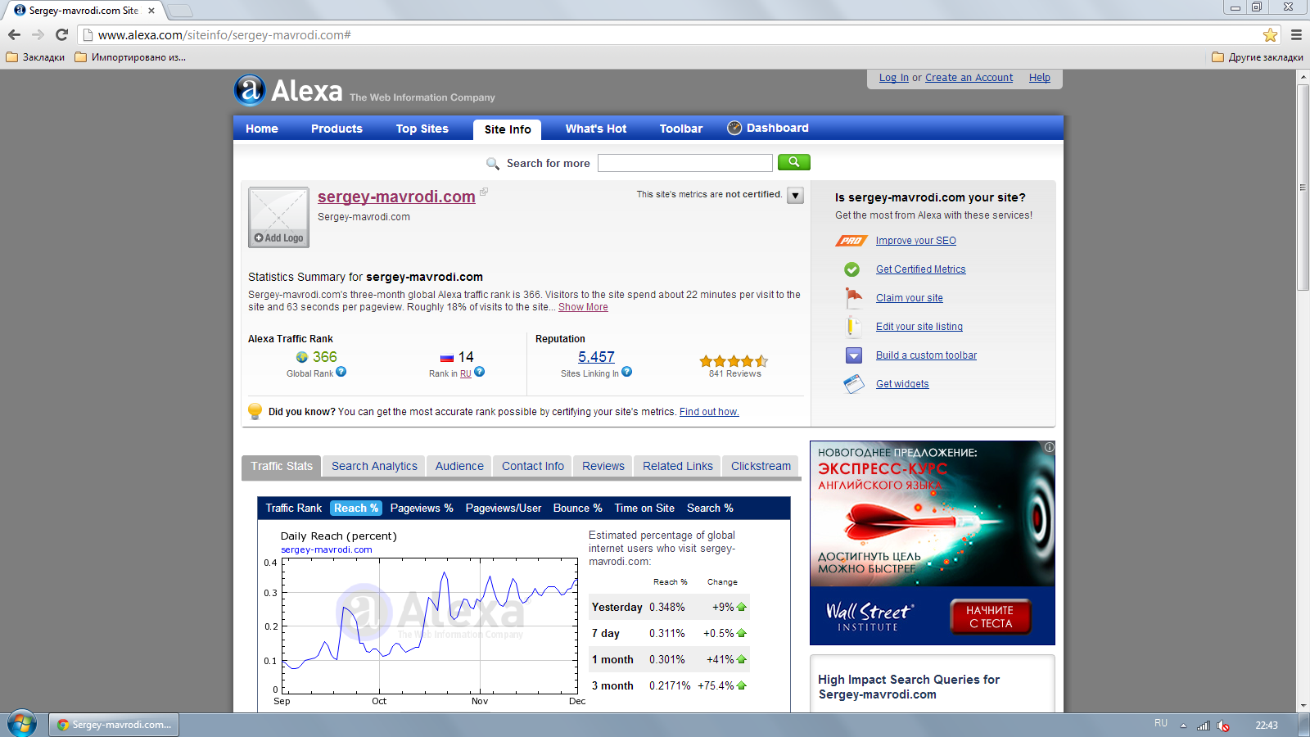The height and width of the screenshot is (737, 1310).
Task: Click help icon next to Sites Linking In
Action: pos(627,372)
